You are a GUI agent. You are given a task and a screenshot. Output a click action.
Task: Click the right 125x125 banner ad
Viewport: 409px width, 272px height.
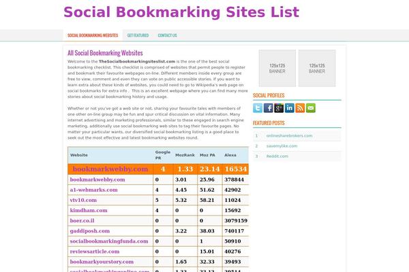click(317, 68)
